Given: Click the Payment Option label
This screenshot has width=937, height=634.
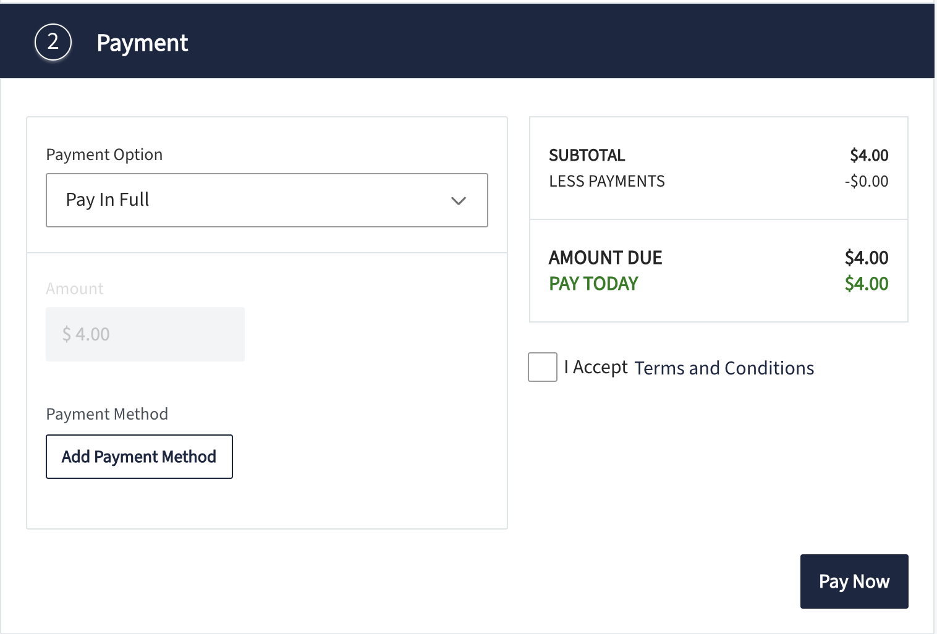Looking at the screenshot, I should pyautogui.click(x=104, y=154).
